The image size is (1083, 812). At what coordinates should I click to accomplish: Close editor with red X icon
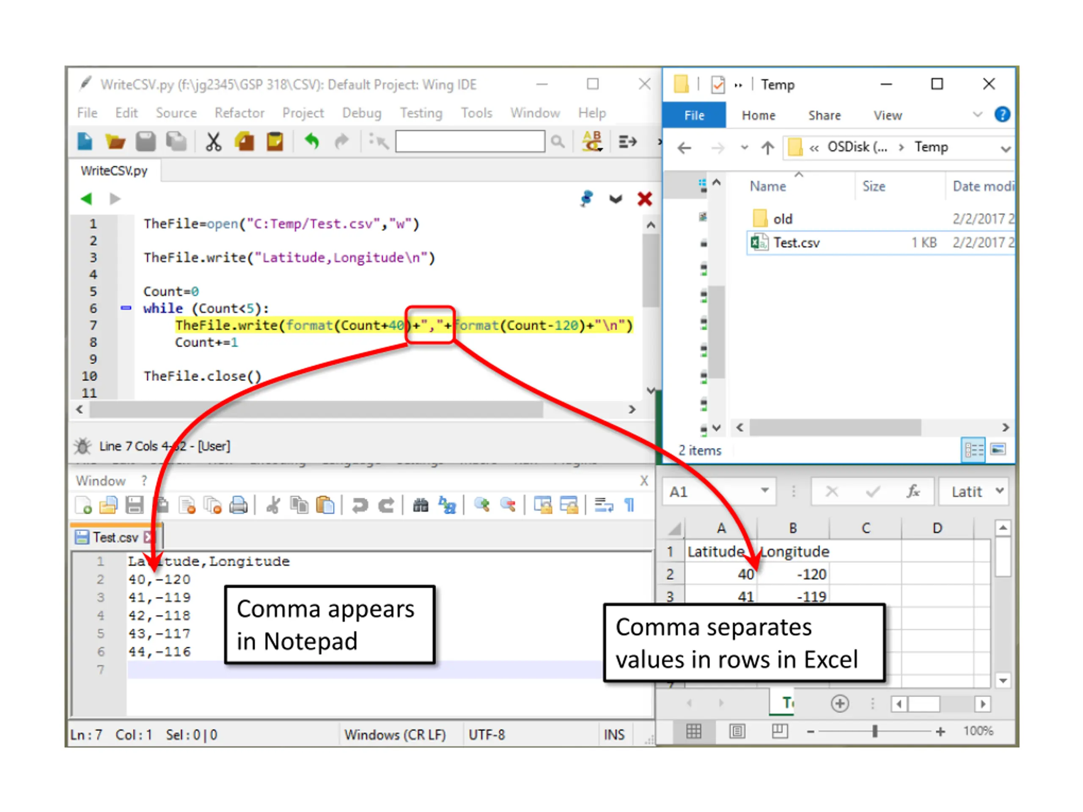point(645,199)
